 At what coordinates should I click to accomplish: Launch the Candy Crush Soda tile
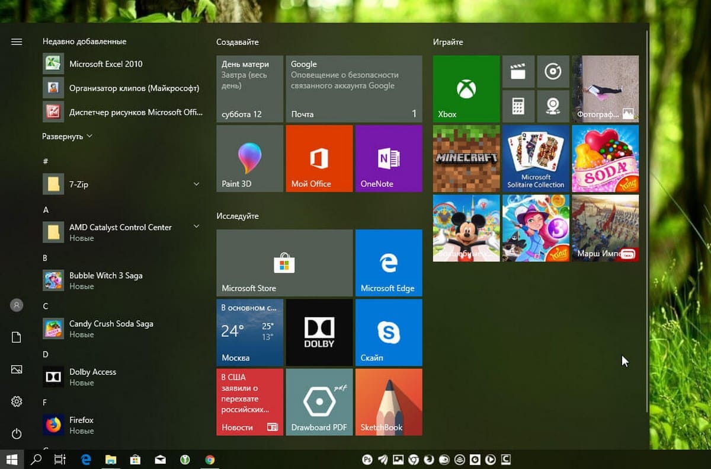tap(605, 158)
